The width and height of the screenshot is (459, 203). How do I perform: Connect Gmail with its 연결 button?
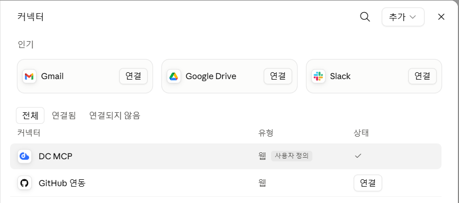coord(133,76)
